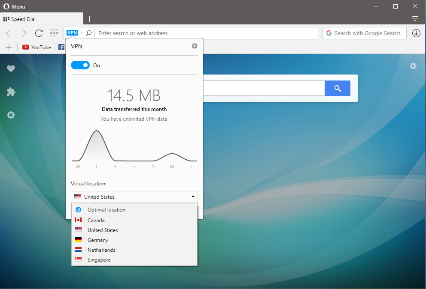Close the Opera window

pos(415,6)
